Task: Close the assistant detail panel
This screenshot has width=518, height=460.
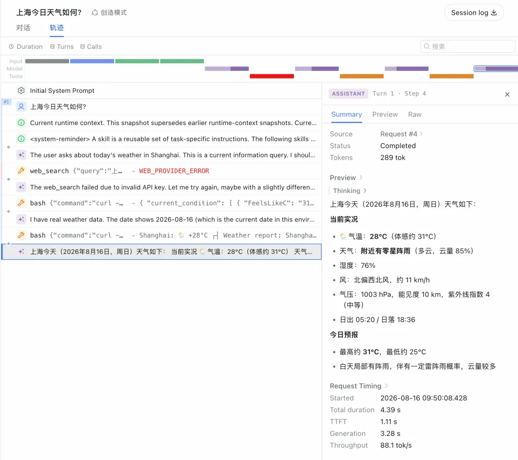Action: pos(507,94)
